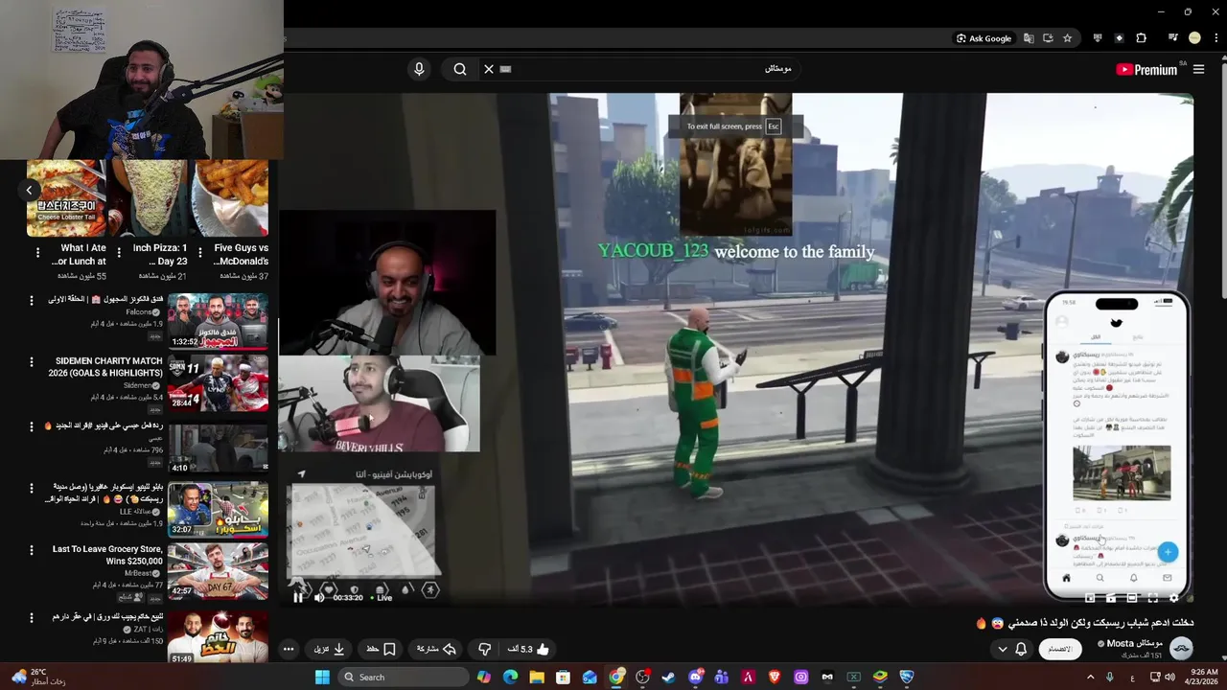Open the YouTube Premium home logo

[1147, 69]
